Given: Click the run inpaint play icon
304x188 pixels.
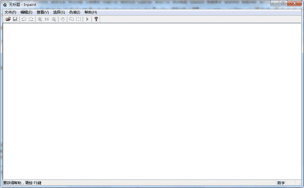Looking at the screenshot, I should [87, 19].
